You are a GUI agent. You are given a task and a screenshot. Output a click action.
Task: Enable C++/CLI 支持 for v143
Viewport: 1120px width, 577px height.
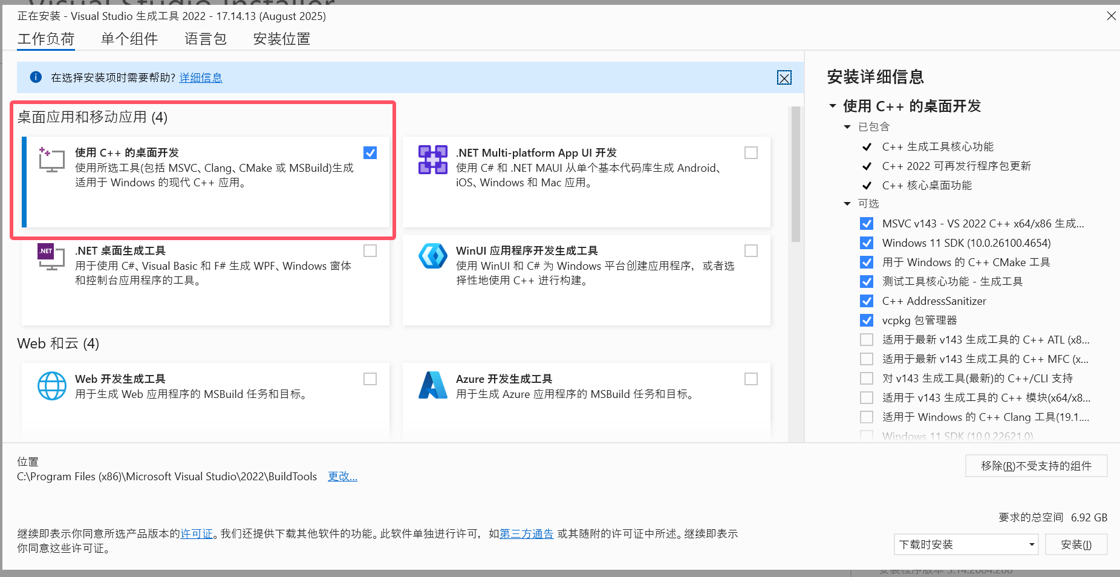[x=867, y=379]
